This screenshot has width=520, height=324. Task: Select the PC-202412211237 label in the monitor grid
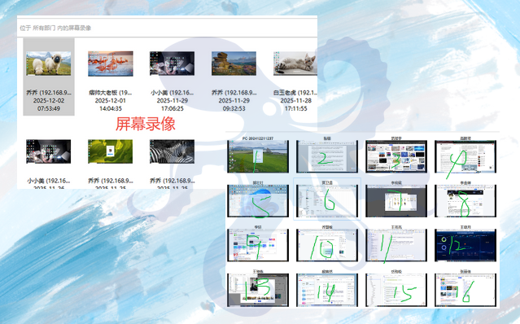tap(258, 138)
